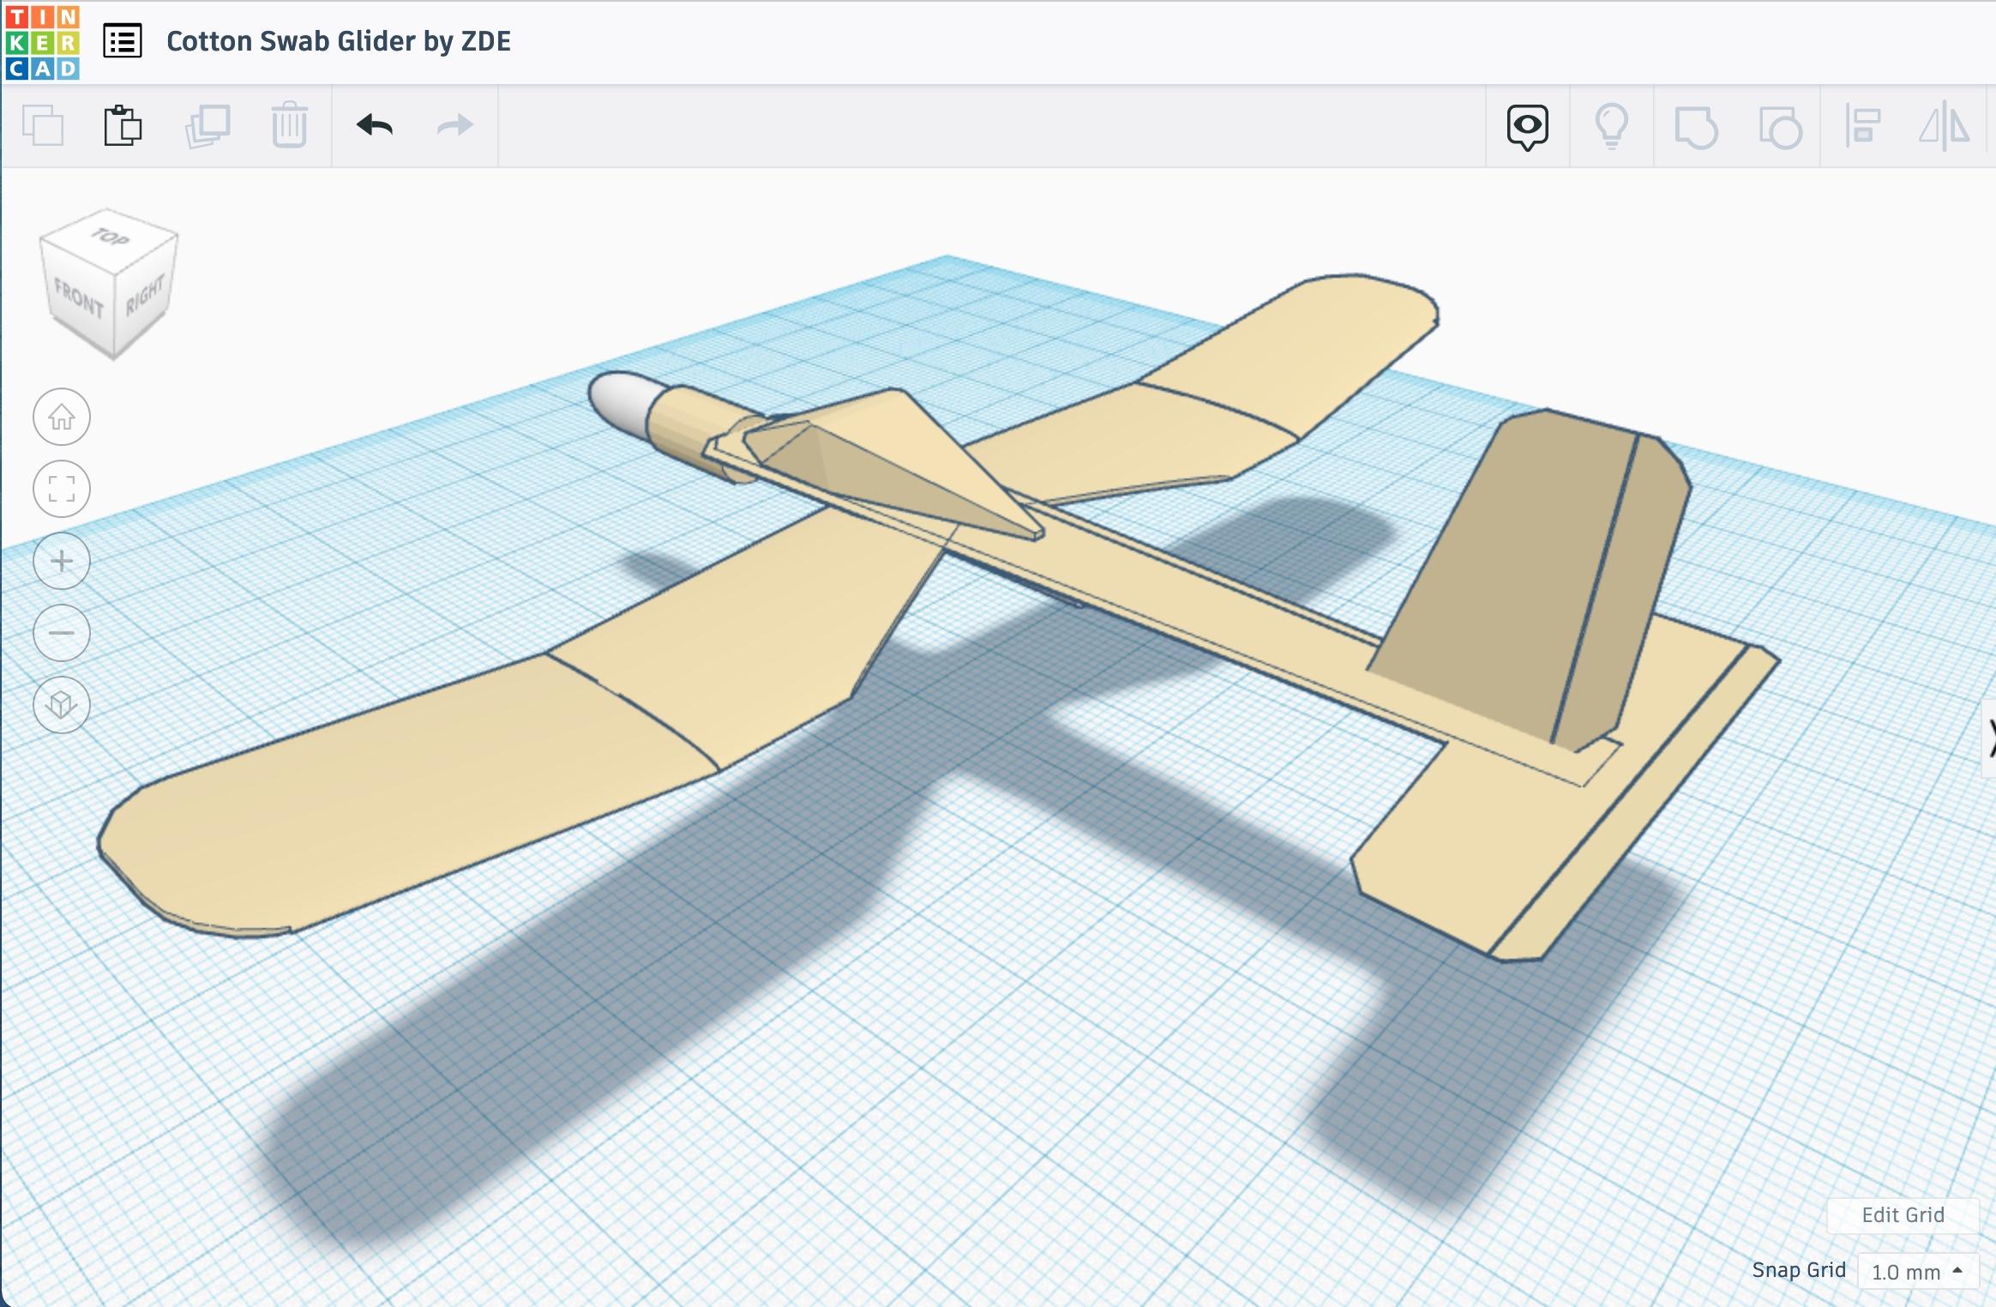Click the Delete trash icon
1996x1307 pixels.
point(290,124)
